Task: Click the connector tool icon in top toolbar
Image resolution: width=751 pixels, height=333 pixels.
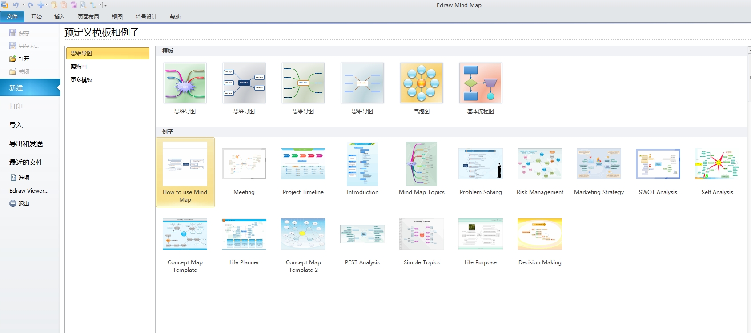Action: coord(93,5)
